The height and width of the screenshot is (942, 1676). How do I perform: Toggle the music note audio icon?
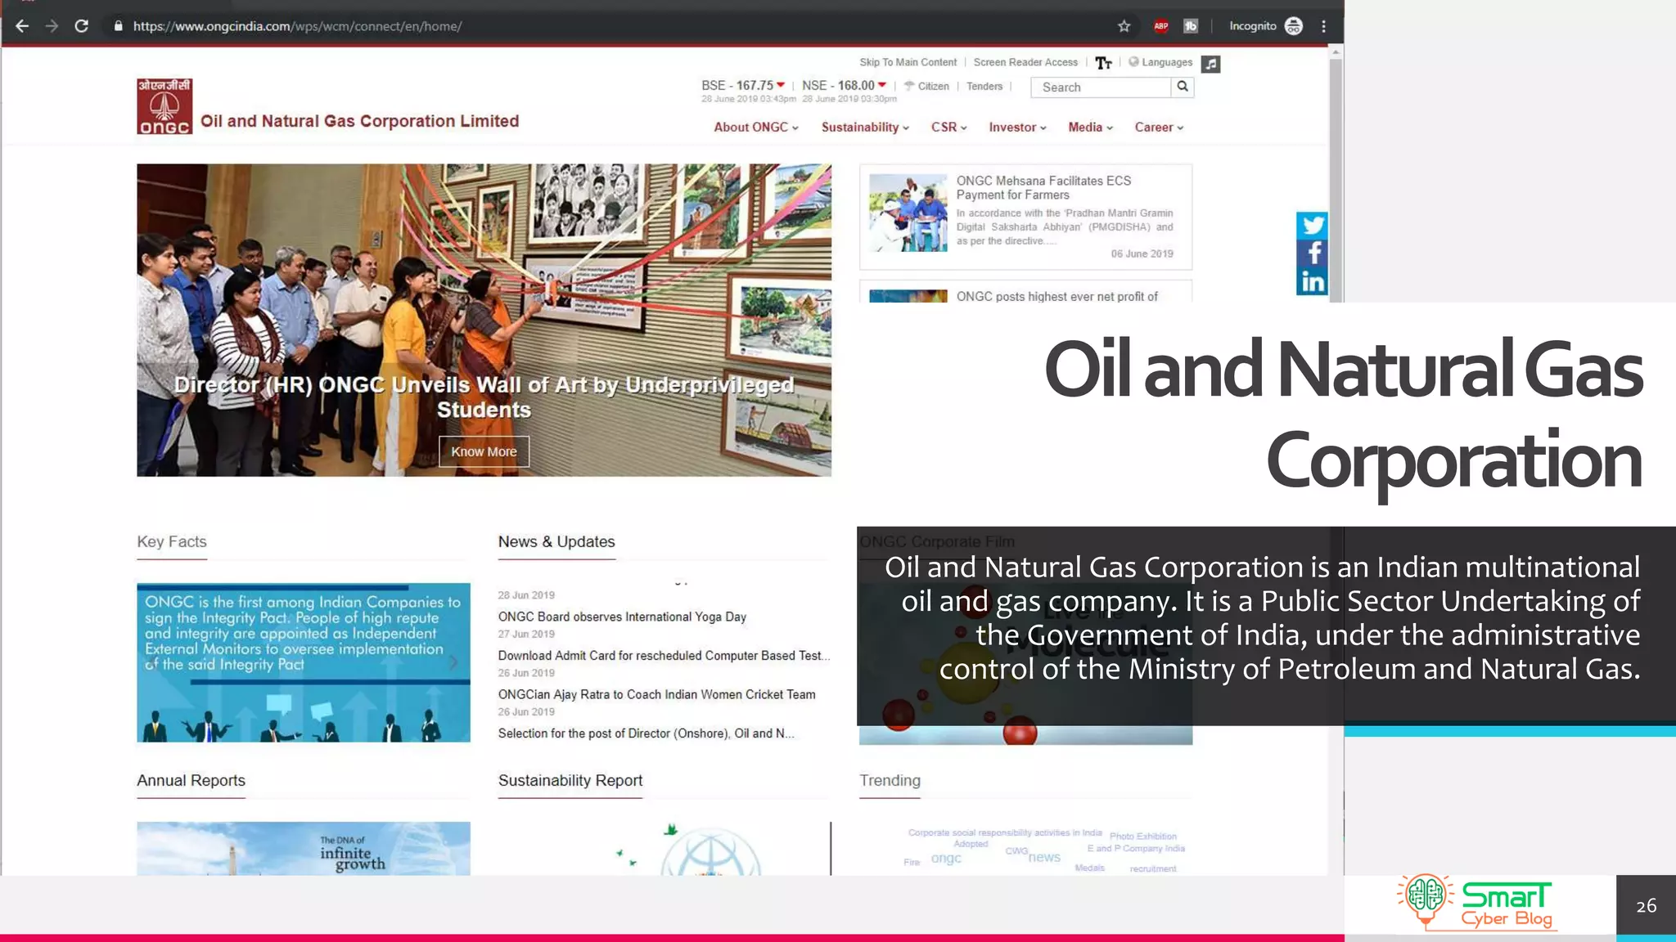pos(1210,64)
